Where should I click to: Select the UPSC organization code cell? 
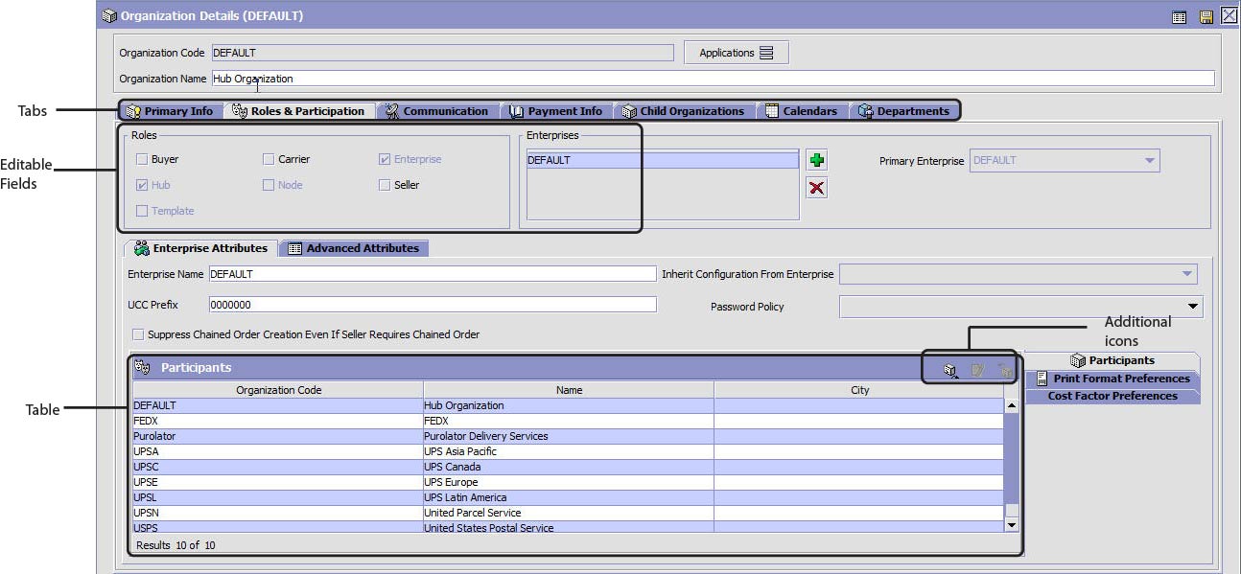click(x=278, y=467)
